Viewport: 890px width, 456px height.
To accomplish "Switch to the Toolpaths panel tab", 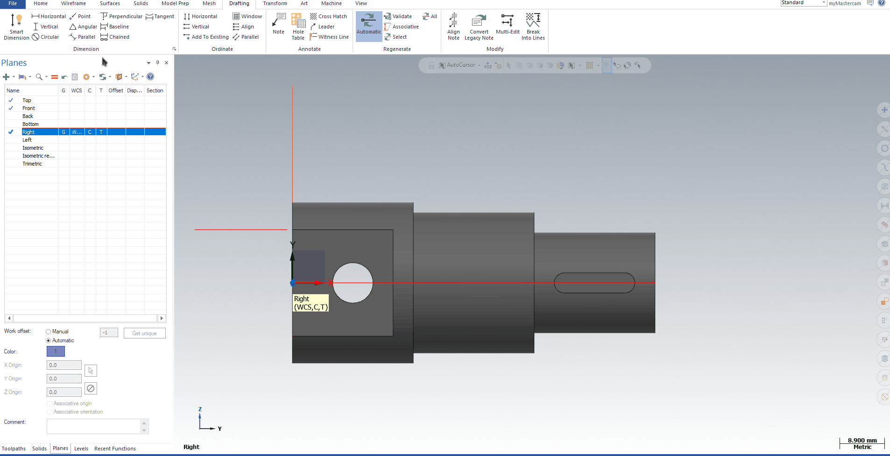I will point(14,449).
